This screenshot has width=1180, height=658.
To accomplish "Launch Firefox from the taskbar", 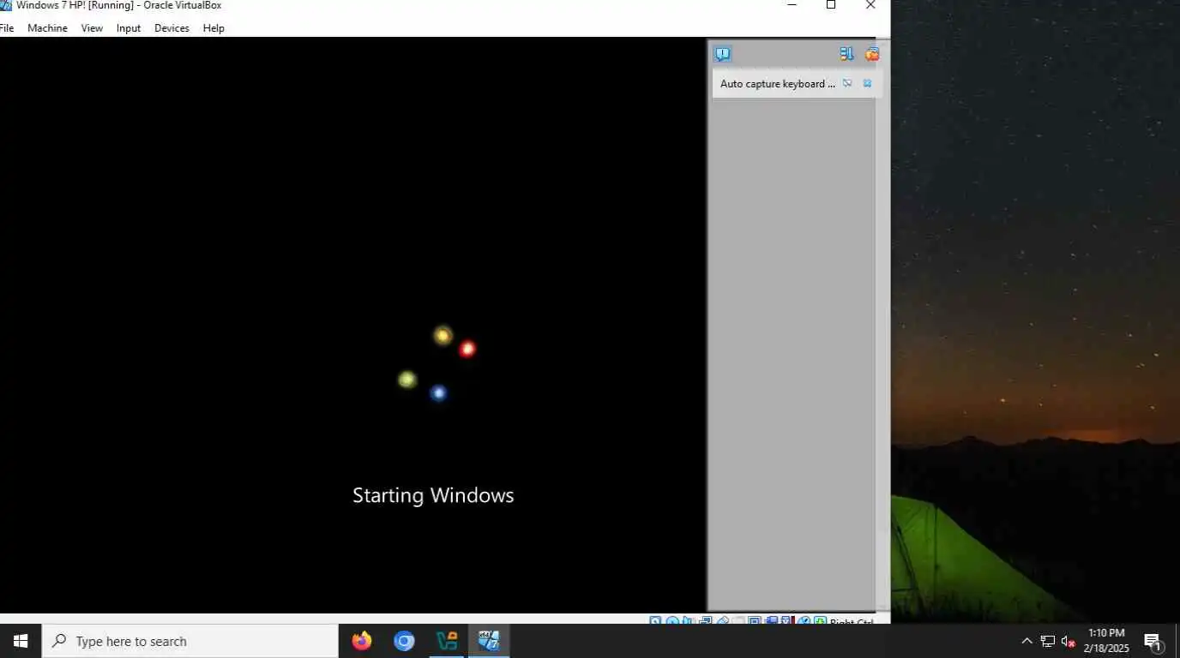I will coord(362,641).
